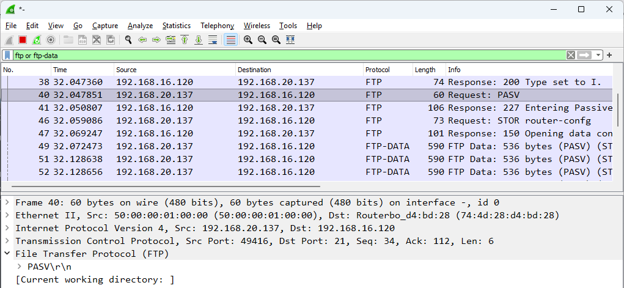
Task: Open the Wireless menu
Action: (257, 26)
